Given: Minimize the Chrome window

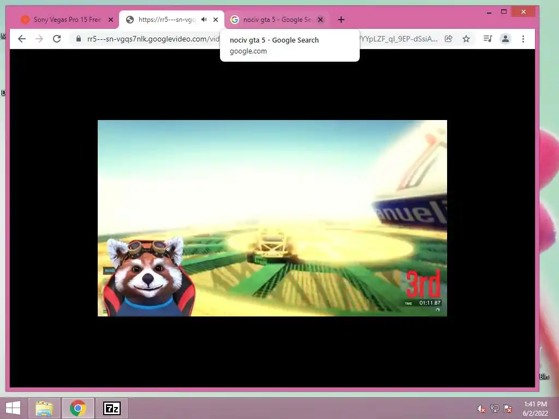Looking at the screenshot, I should [489, 12].
